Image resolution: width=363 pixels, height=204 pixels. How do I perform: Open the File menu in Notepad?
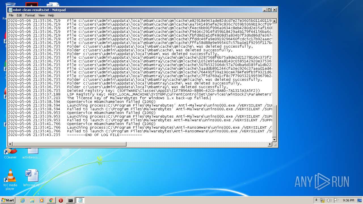pyautogui.click(x=11, y=15)
